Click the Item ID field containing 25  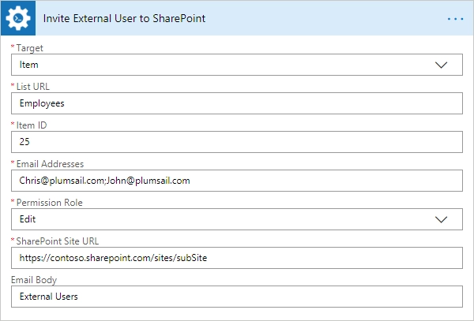pyautogui.click(x=237, y=142)
